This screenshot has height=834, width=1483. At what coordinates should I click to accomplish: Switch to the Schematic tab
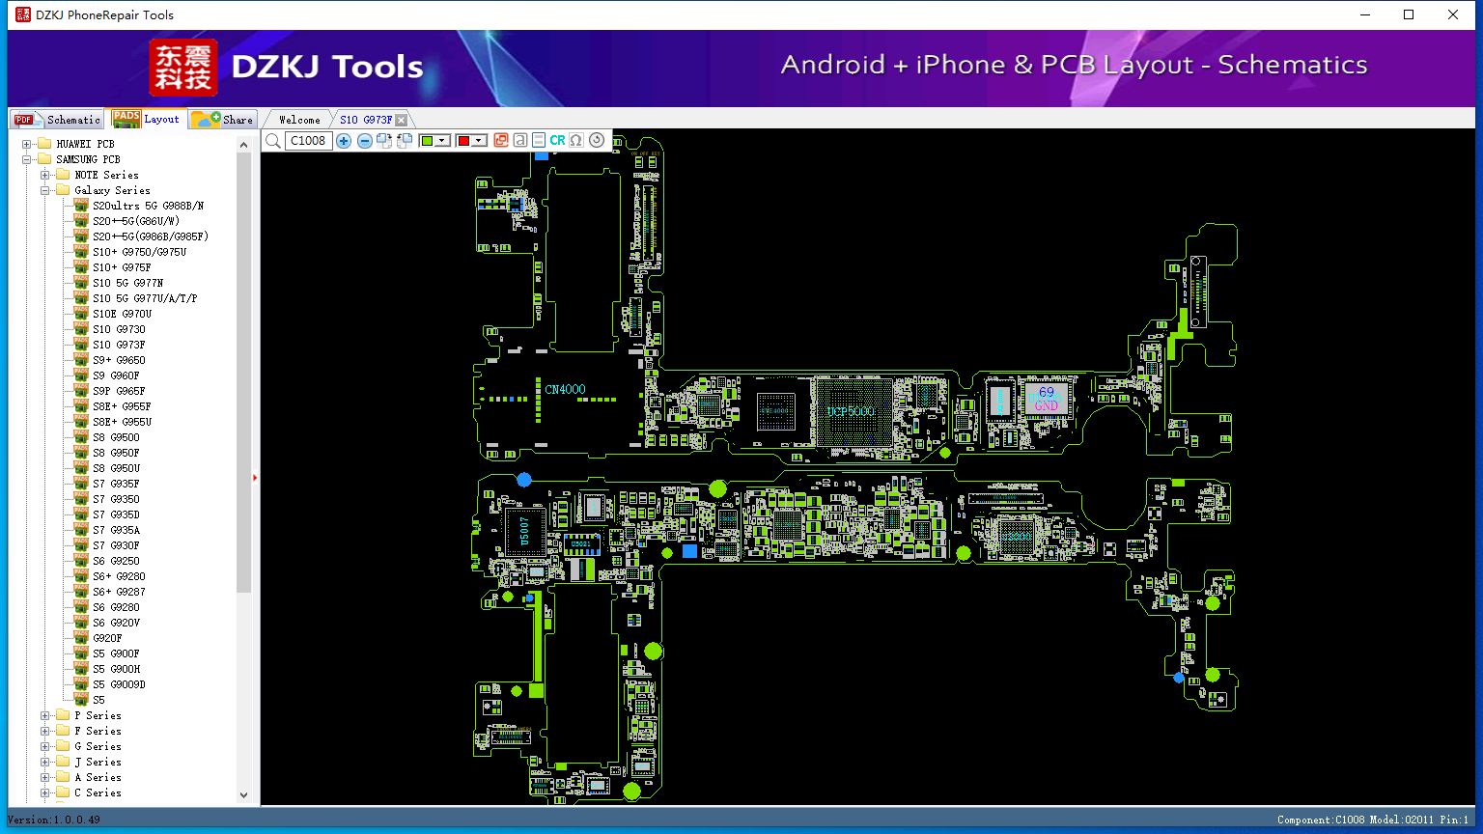point(57,120)
